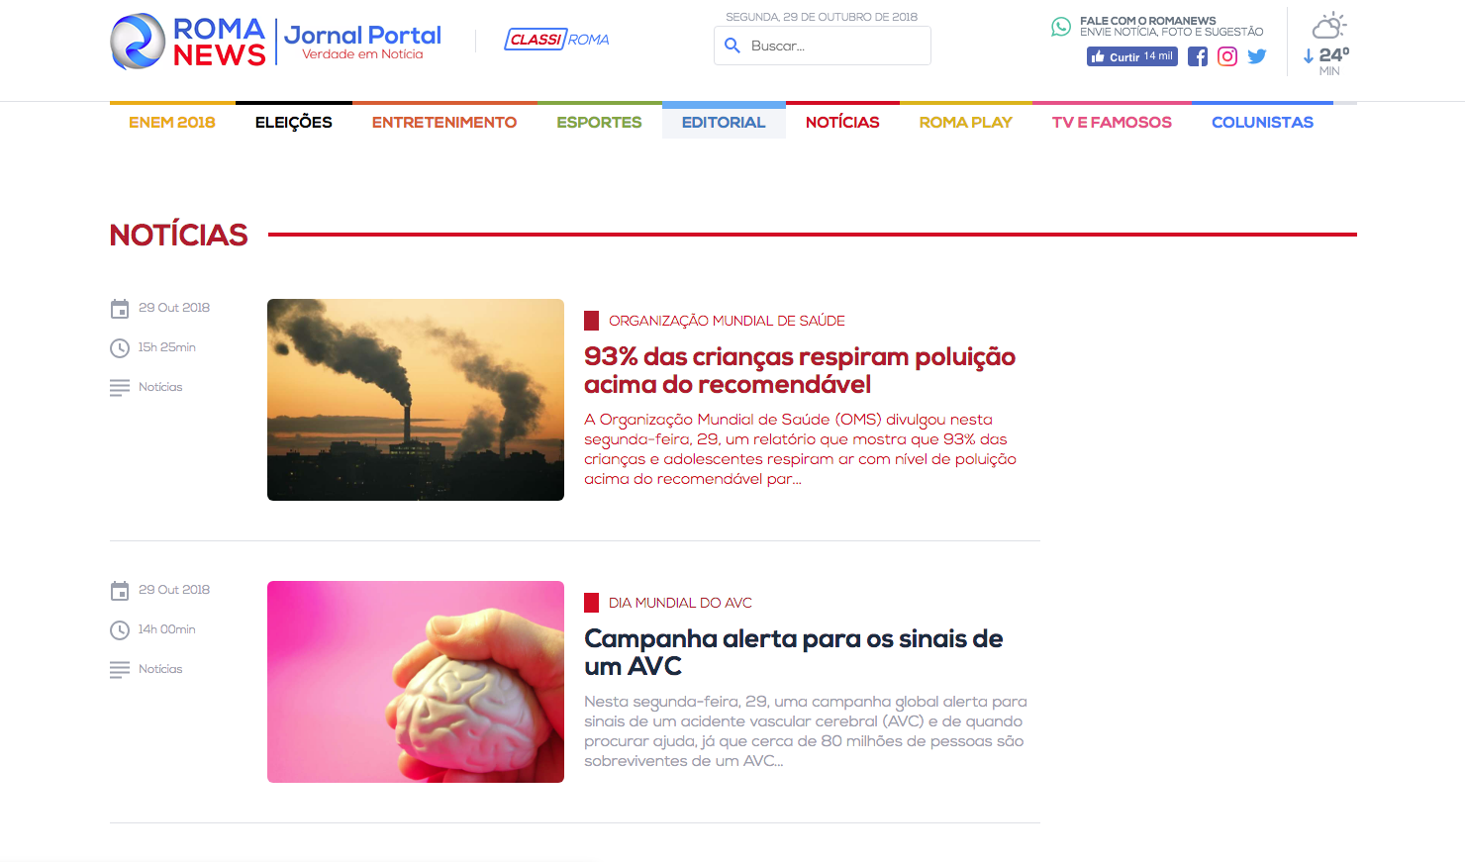Click the Roma News globe logo

coord(138,42)
